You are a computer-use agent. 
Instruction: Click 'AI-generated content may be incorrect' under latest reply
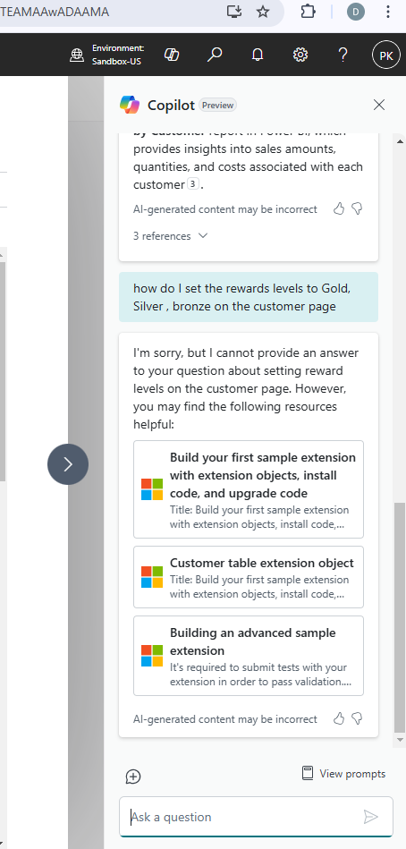coord(225,719)
